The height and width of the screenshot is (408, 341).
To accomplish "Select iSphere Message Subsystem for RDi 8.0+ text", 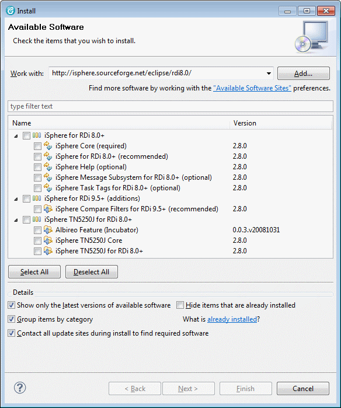I will [134, 177].
